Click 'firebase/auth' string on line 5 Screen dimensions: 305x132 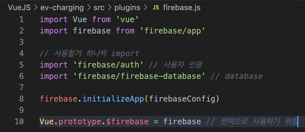[x=108, y=65]
